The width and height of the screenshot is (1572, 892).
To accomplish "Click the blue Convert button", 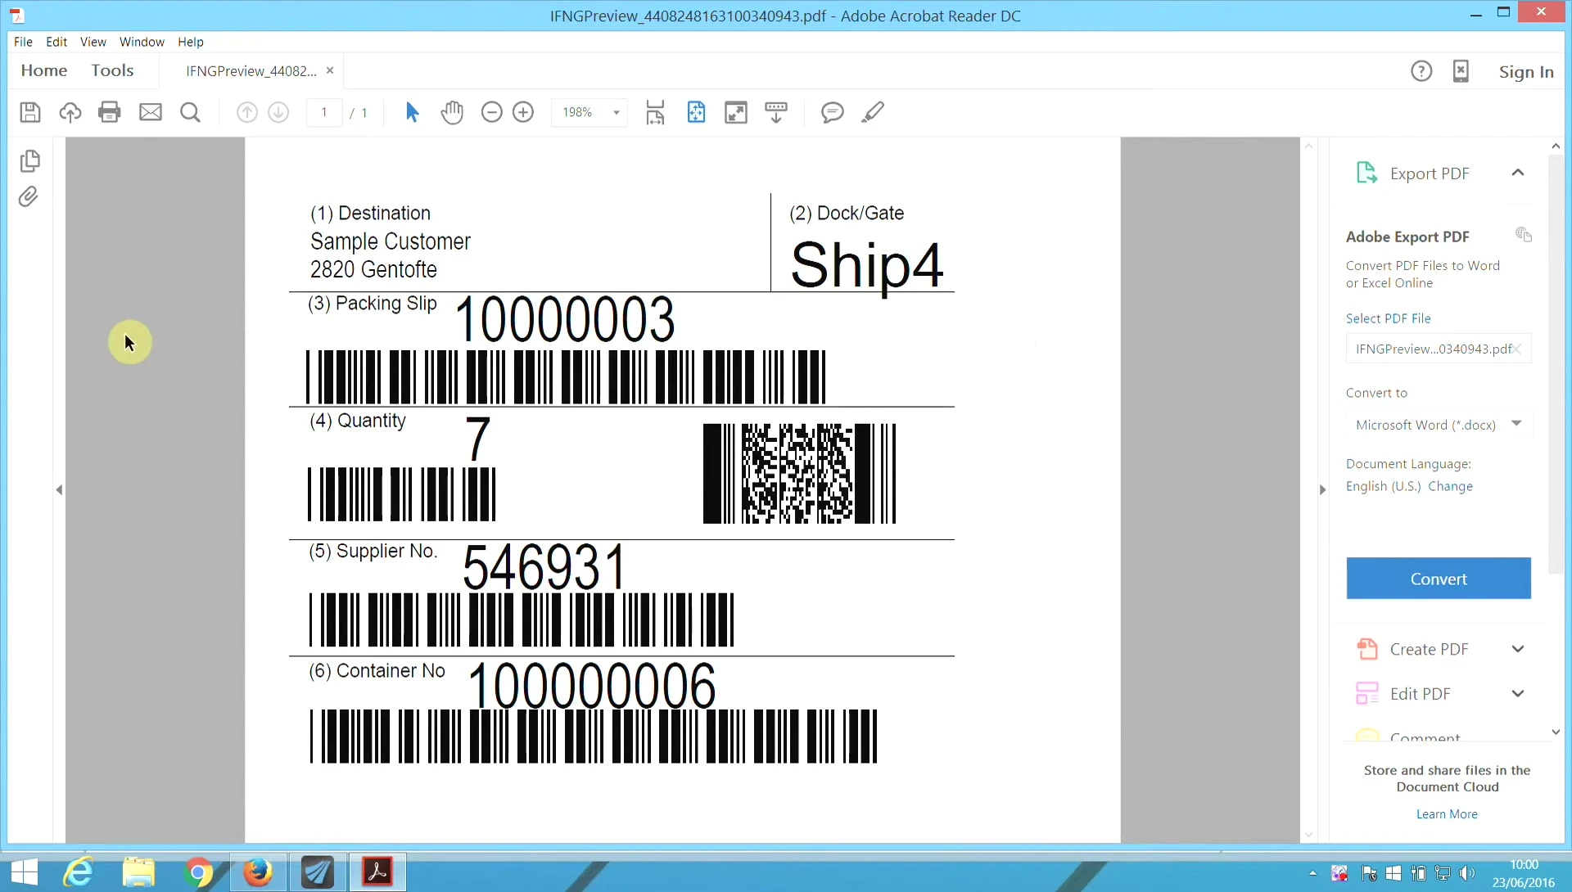I will click(1439, 579).
